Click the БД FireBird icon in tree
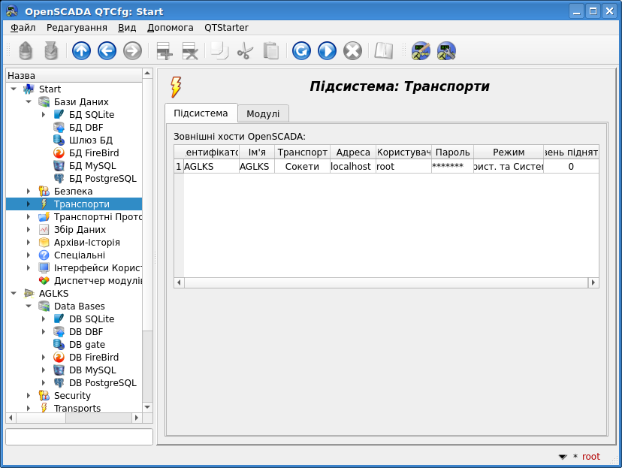This screenshot has width=622, height=468. click(59, 152)
